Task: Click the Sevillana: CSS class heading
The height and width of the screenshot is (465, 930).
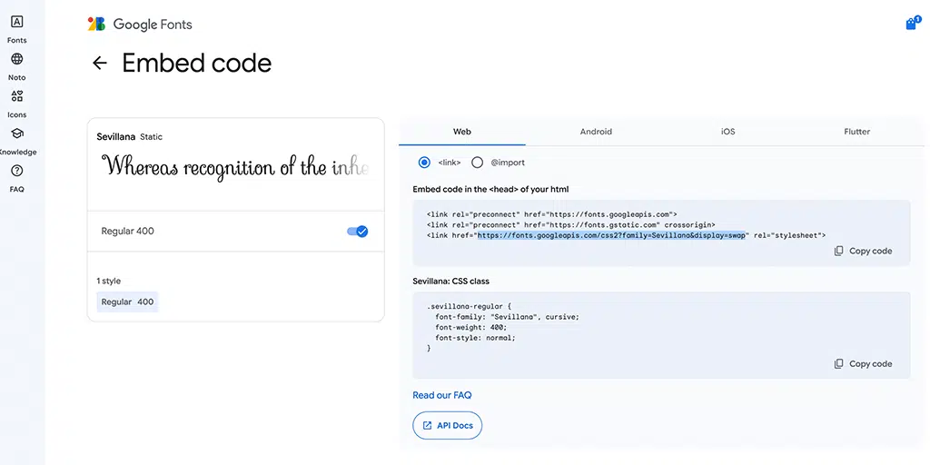Action: [x=450, y=282]
